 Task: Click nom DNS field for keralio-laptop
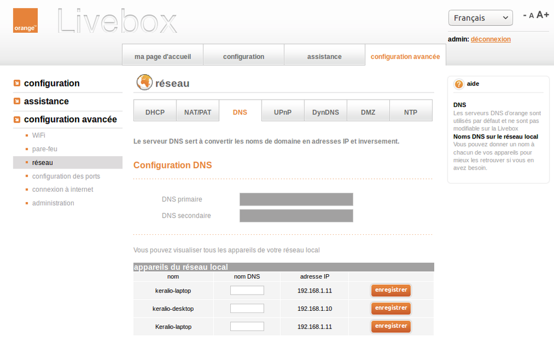pos(247,290)
